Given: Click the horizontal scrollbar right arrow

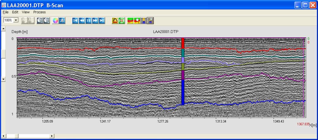Looking at the screenshot, I should click(x=52, y=136).
